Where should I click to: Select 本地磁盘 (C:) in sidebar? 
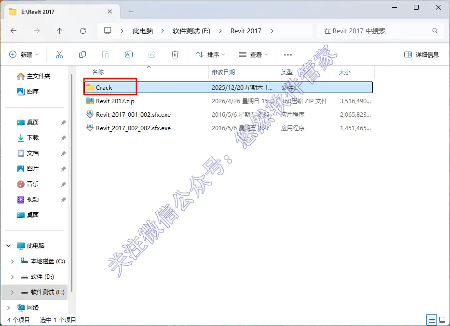43,261
